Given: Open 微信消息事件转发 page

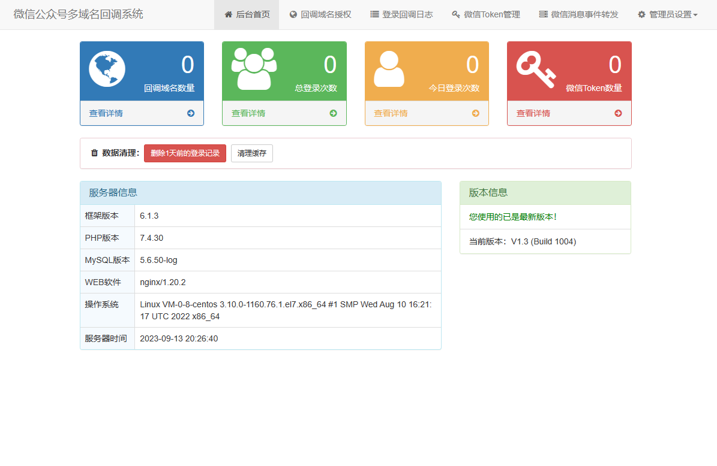Looking at the screenshot, I should (x=578, y=14).
